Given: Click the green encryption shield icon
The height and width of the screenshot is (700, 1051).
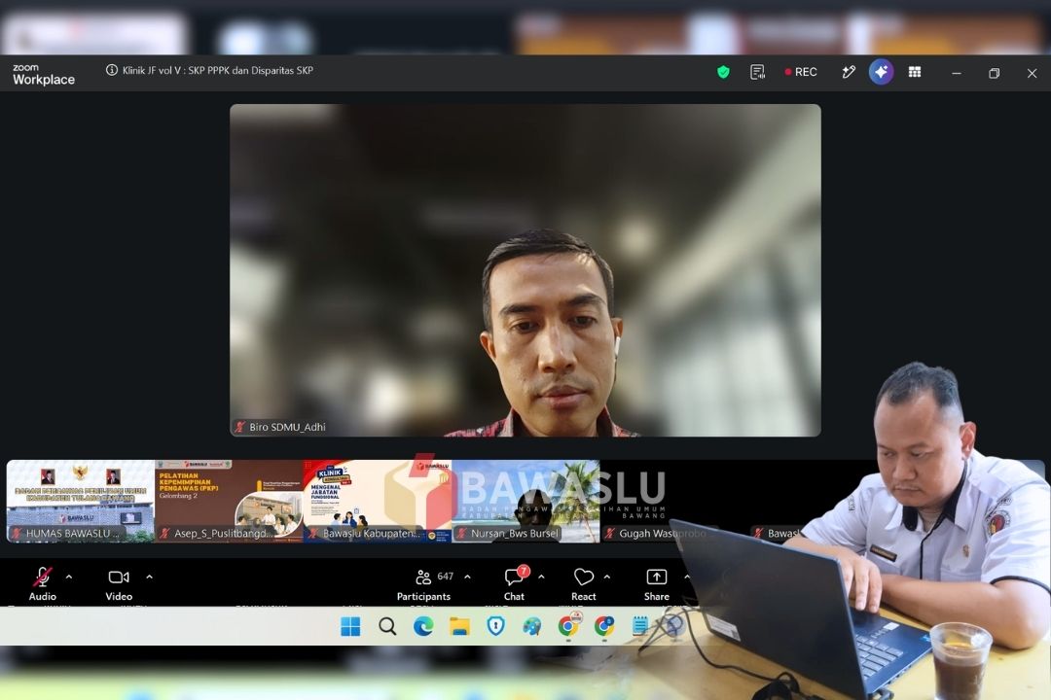Looking at the screenshot, I should click(x=723, y=72).
